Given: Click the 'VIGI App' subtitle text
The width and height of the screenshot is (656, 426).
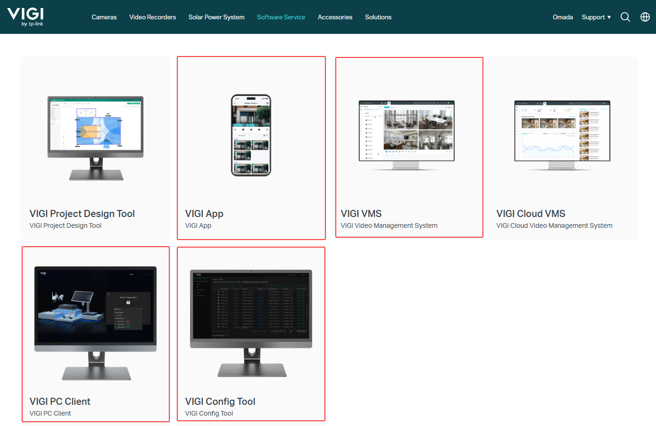Looking at the screenshot, I should pyautogui.click(x=198, y=225).
